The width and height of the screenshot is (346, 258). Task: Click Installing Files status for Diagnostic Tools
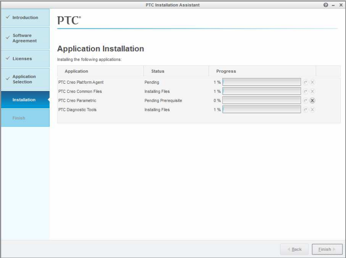pyautogui.click(x=157, y=110)
